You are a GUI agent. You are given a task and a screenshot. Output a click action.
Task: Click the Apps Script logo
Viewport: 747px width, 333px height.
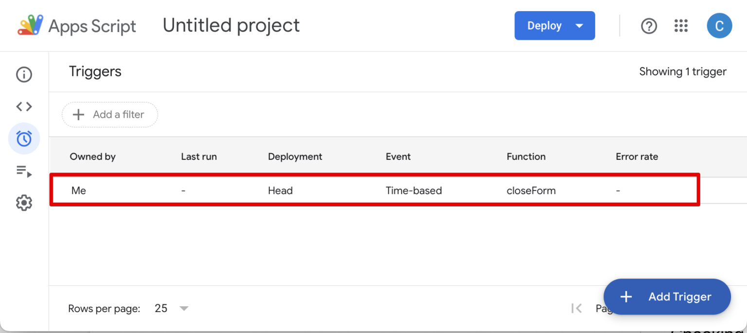(29, 25)
